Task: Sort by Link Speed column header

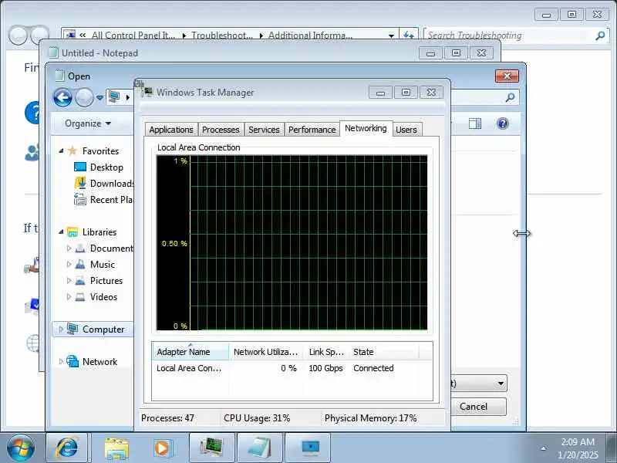Action: [326, 352]
